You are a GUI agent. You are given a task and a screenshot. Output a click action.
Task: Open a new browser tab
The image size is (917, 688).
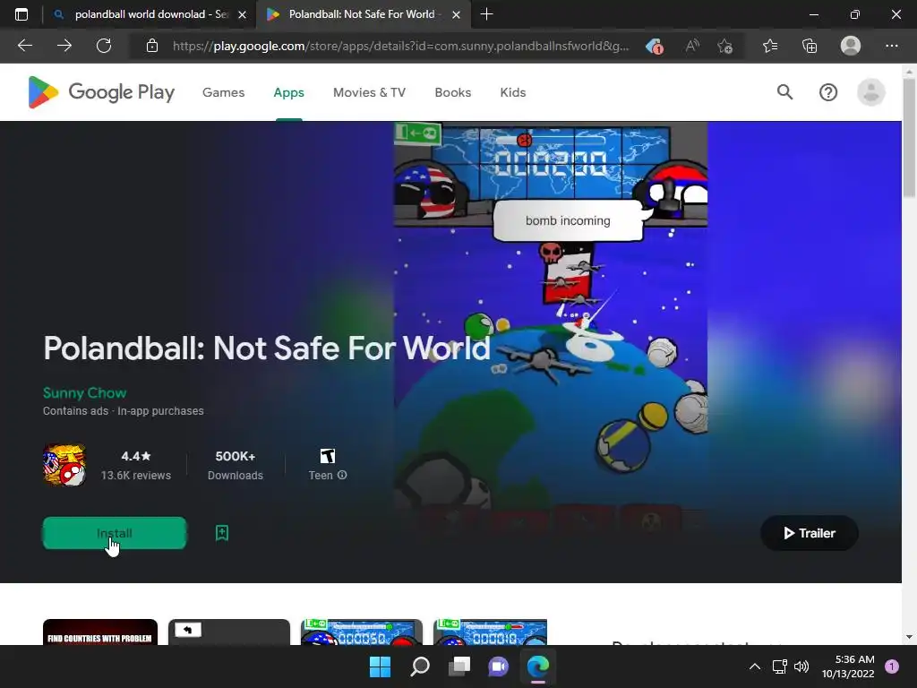click(486, 14)
